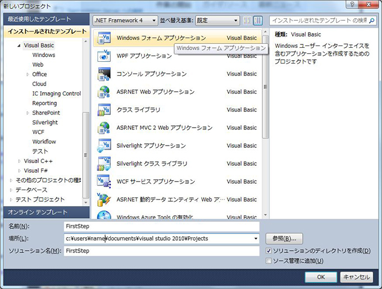This screenshot has width=382, height=289.
Task: Open インストールされたテンプレート section
Action: pyautogui.click(x=47, y=31)
